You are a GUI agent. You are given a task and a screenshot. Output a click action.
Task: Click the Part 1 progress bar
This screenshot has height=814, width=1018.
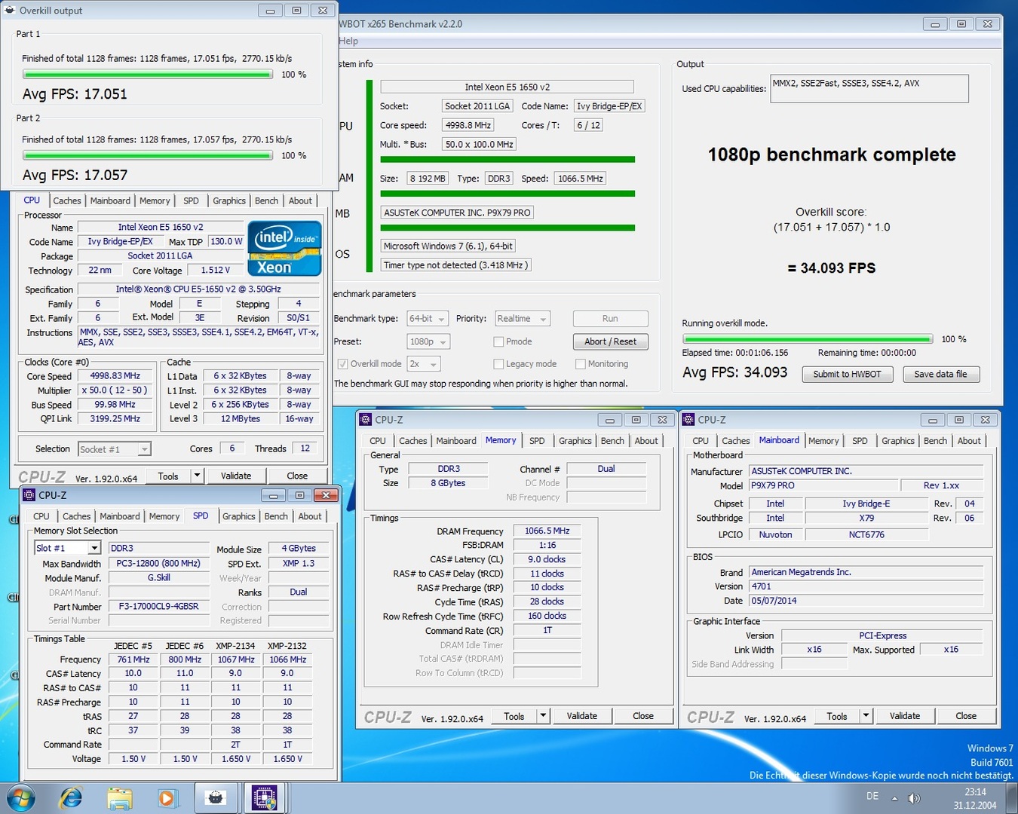(147, 75)
